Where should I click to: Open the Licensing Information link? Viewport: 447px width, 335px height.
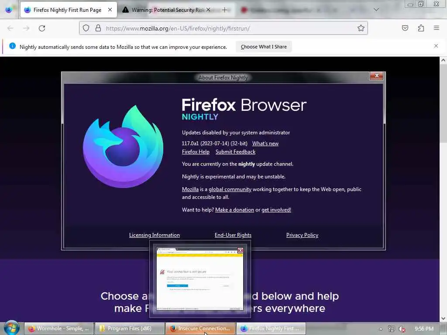click(x=155, y=235)
